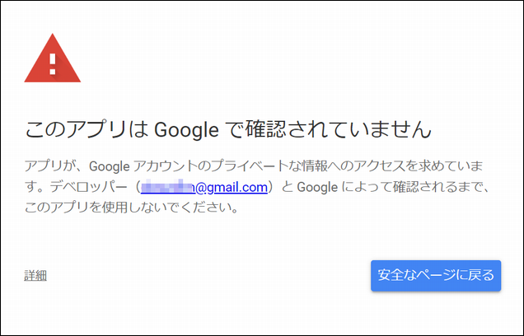Click the 詳細 link

35,276
